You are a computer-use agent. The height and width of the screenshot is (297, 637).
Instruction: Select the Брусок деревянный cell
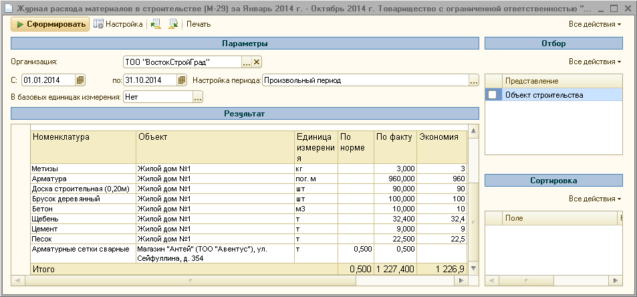84,199
